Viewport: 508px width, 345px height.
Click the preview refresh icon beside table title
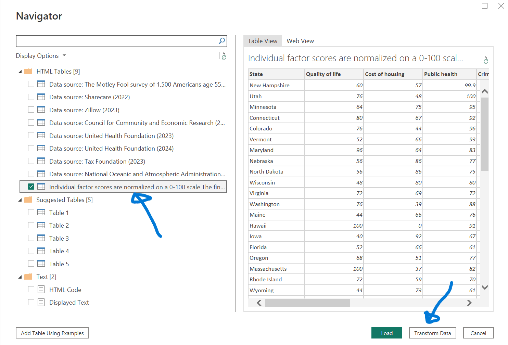[484, 60]
